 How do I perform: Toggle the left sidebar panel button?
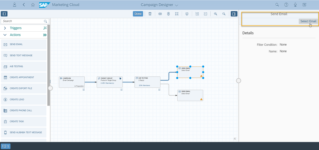pyautogui.click(x=4, y=14)
